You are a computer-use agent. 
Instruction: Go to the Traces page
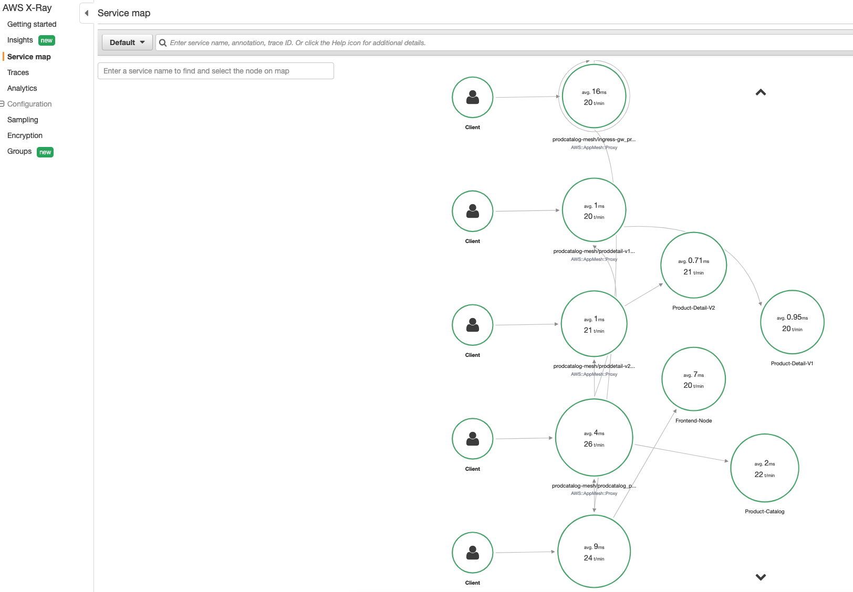coord(18,72)
